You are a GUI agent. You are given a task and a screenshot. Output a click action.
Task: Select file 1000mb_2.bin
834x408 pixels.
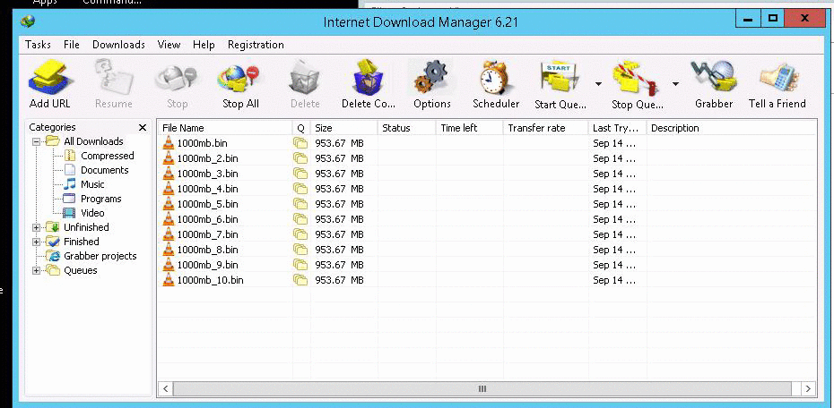coord(207,158)
